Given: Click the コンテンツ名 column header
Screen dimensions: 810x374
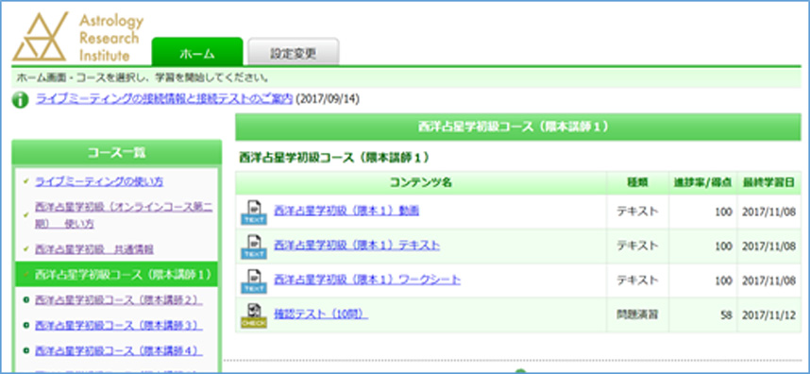Looking at the screenshot, I should pyautogui.click(x=421, y=183).
